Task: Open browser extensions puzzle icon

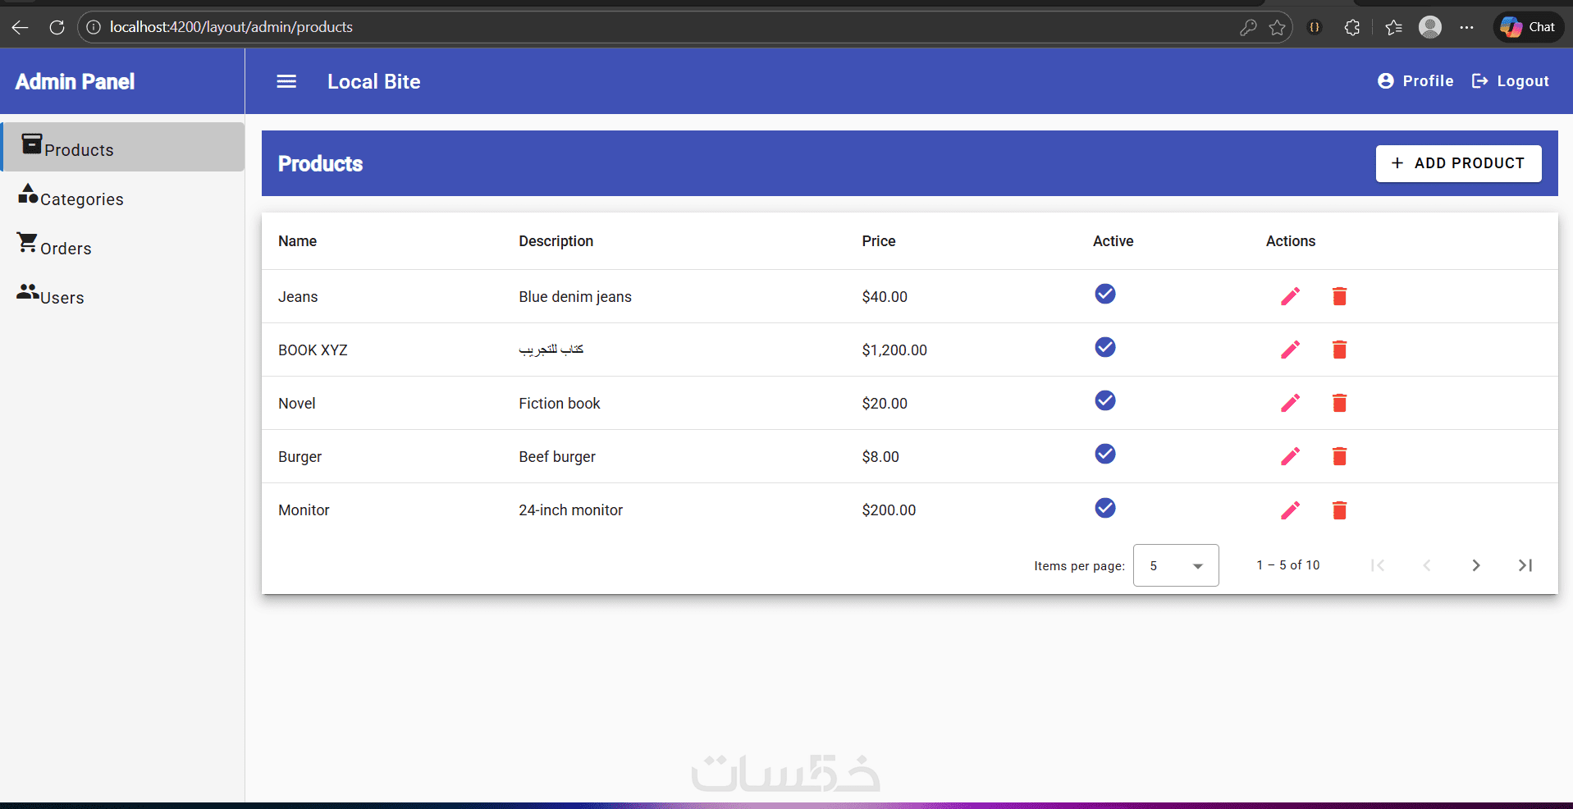Action: [x=1352, y=27]
